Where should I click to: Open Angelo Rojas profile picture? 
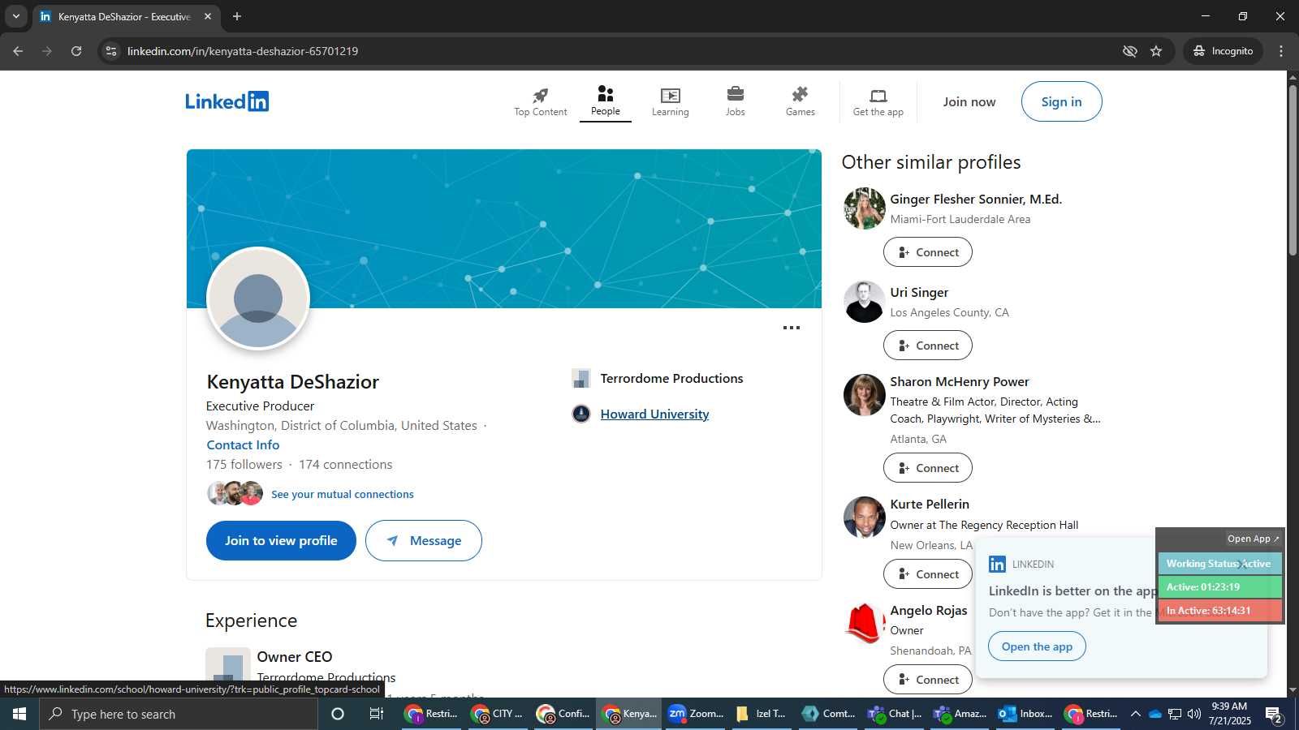click(x=864, y=624)
